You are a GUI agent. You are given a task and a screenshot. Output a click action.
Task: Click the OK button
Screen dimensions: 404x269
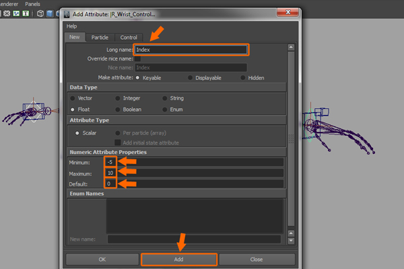coord(102,260)
